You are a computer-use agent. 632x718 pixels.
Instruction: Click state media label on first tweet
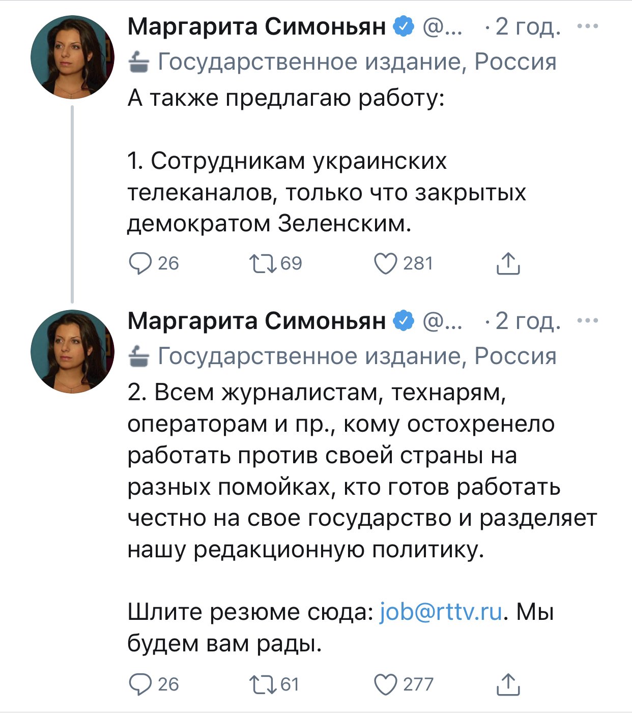coord(356,62)
